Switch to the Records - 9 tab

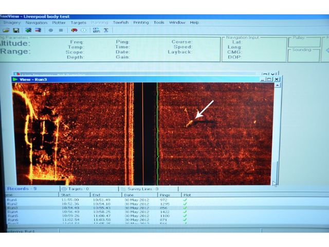pos(22,189)
